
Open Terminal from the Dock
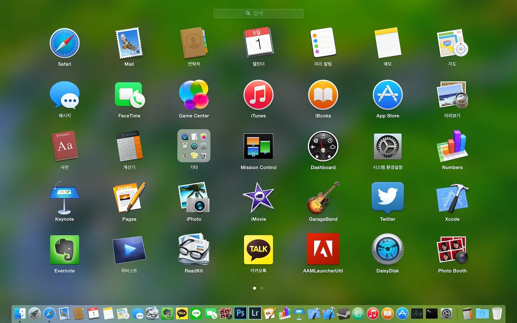click(x=430, y=313)
